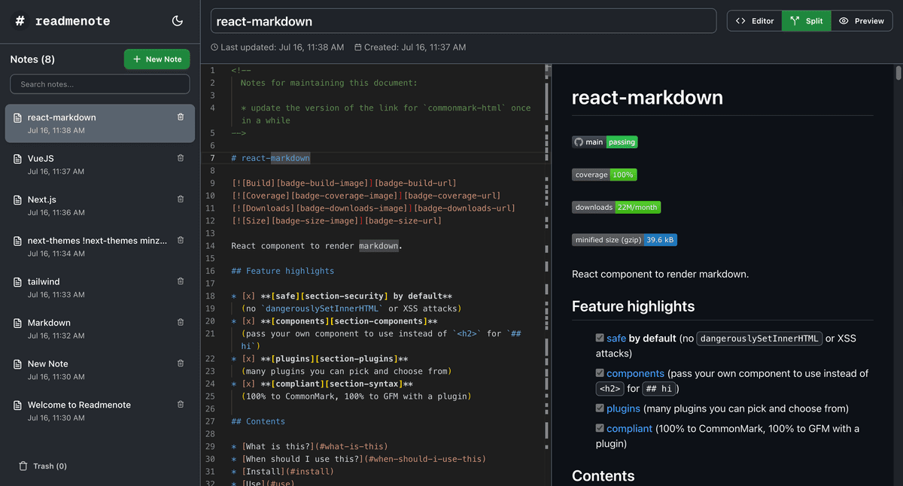Screen dimensions: 903x486
Task: Click the Coverage badge line in editor
Action: pos(366,196)
